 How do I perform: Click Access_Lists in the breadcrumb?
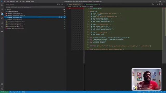tap(75, 6)
